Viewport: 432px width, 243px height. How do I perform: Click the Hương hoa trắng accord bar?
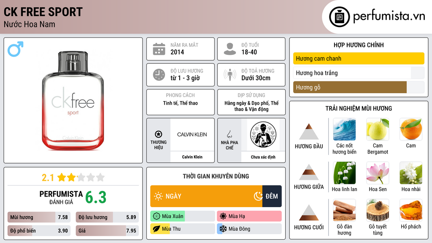click(359, 73)
